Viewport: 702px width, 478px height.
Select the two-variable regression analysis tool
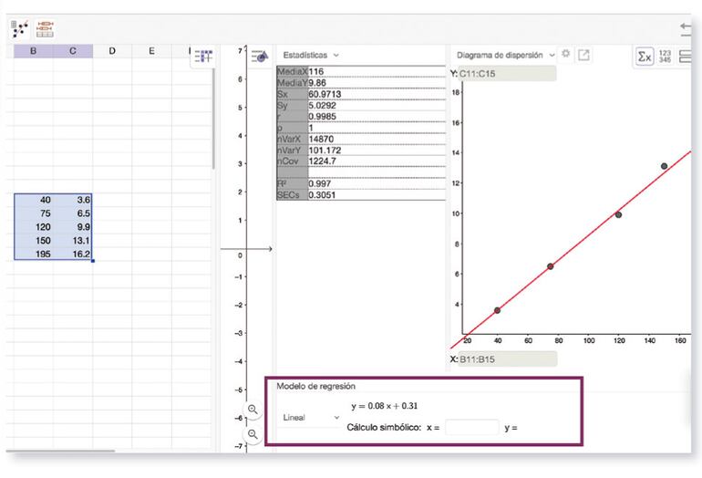(x=20, y=28)
